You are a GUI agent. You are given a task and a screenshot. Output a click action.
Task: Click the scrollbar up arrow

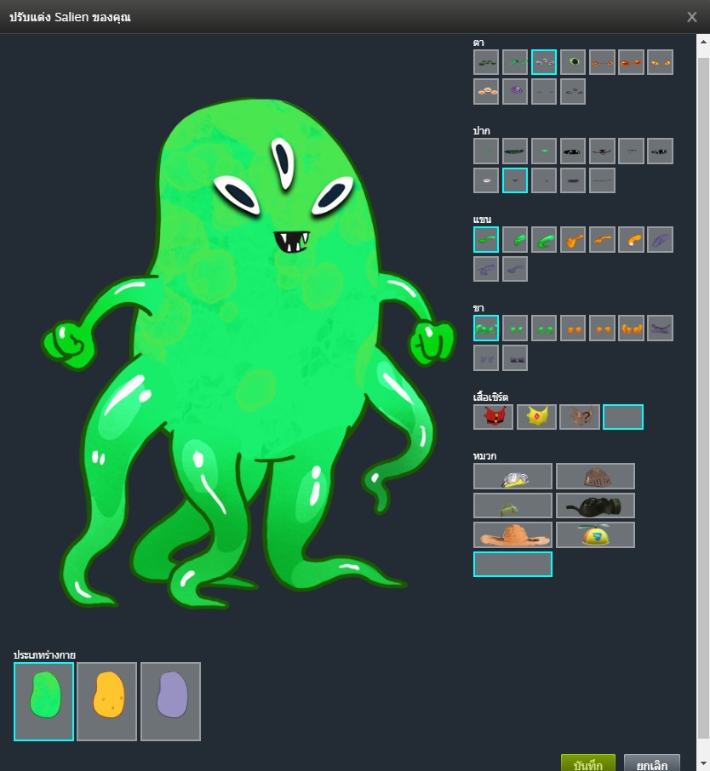click(703, 42)
